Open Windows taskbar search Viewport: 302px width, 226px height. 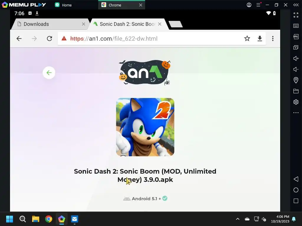[x=22, y=219]
